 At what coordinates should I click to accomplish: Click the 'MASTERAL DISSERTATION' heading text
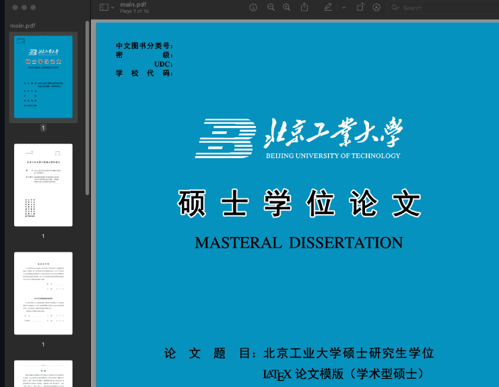pyautogui.click(x=299, y=242)
